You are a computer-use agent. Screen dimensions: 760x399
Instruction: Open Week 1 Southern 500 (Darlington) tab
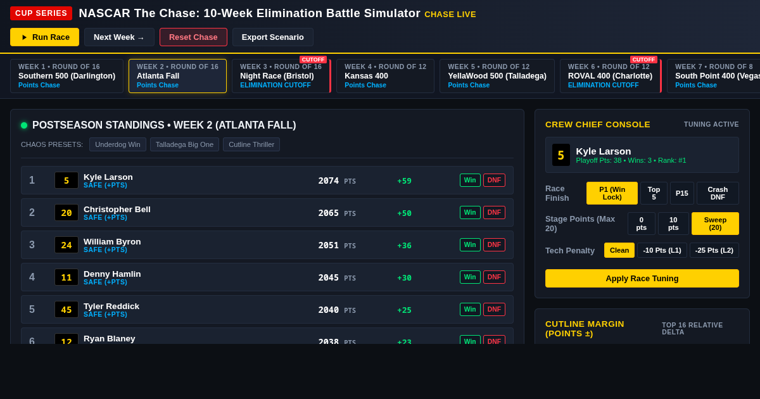click(x=66, y=76)
